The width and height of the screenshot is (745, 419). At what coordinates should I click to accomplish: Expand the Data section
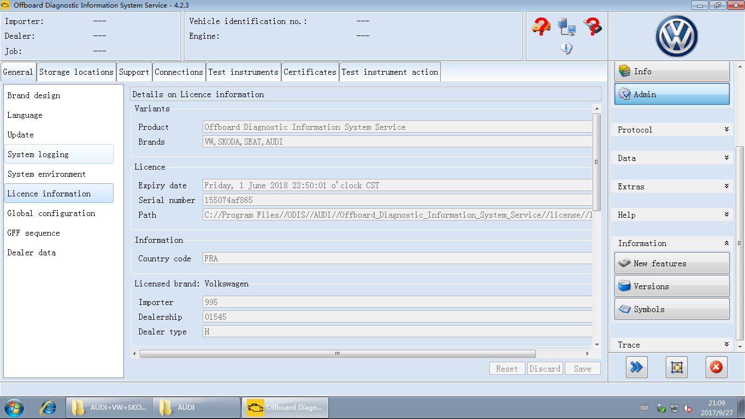[673, 158]
